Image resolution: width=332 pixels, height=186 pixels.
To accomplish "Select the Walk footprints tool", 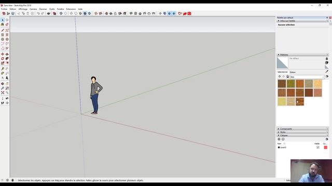I will (x=3, y=103).
